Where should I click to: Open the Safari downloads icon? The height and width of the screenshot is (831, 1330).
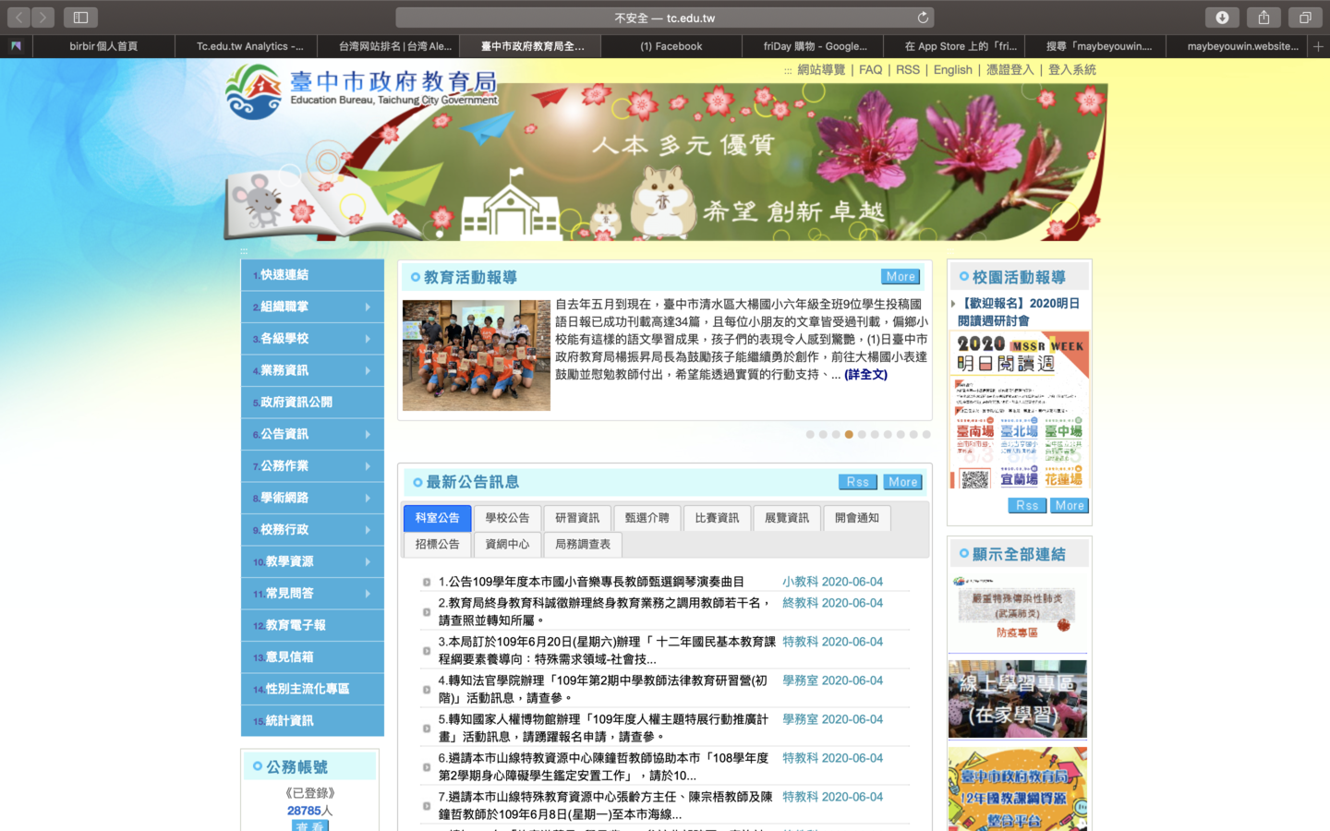1222,18
